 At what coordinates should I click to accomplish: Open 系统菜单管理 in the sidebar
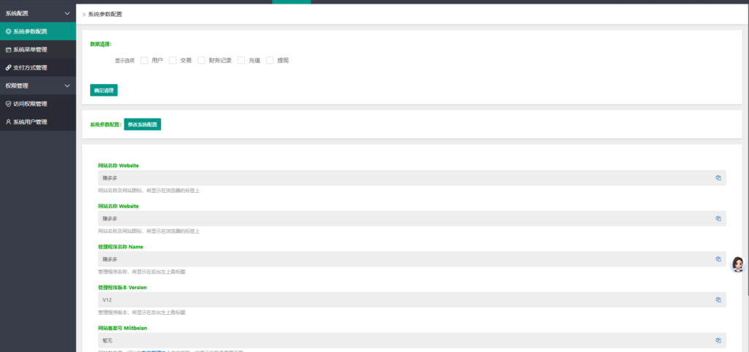click(x=30, y=50)
